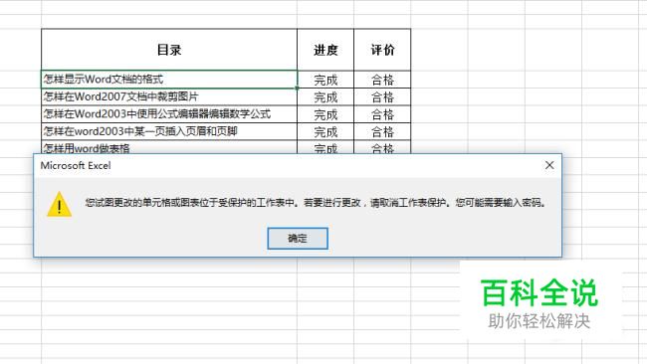This screenshot has height=364, width=647.
Task: Select 完成 cell in the 页眉和页脚 row
Action: click(x=325, y=131)
